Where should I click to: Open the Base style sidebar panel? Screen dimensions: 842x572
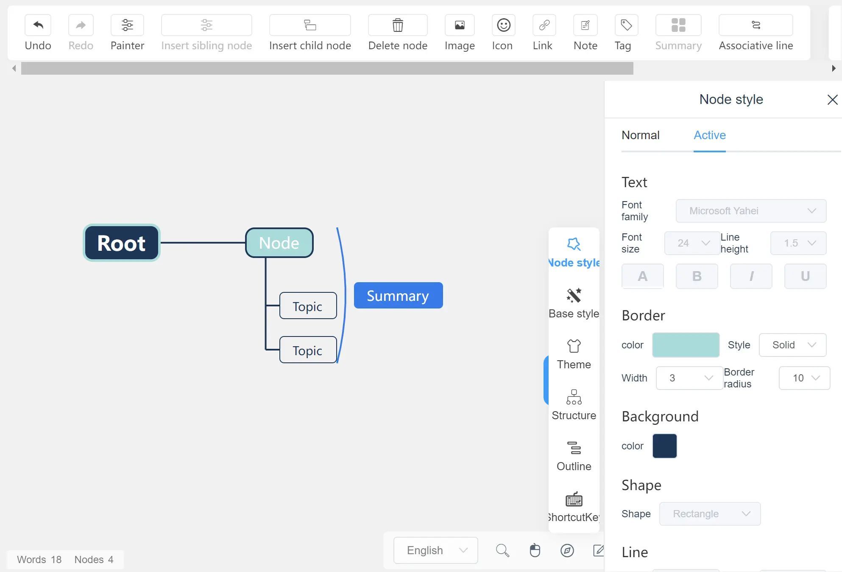click(x=574, y=303)
